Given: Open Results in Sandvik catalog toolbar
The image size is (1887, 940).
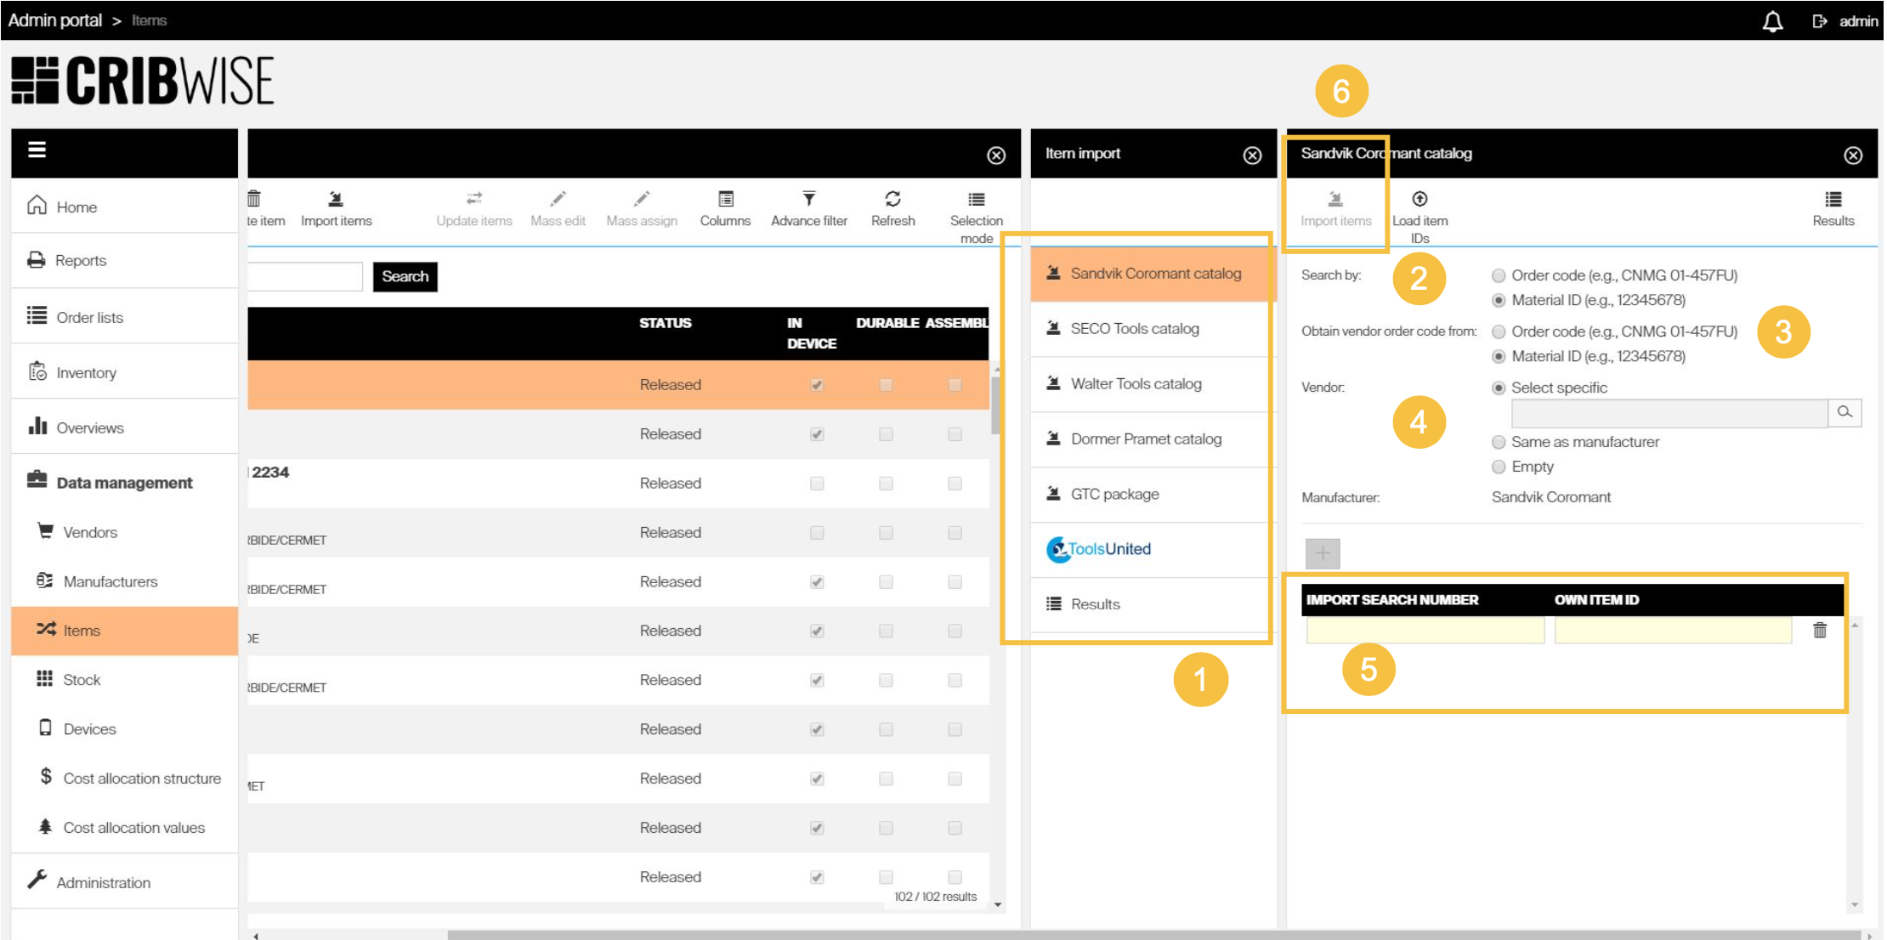Looking at the screenshot, I should 1833,208.
